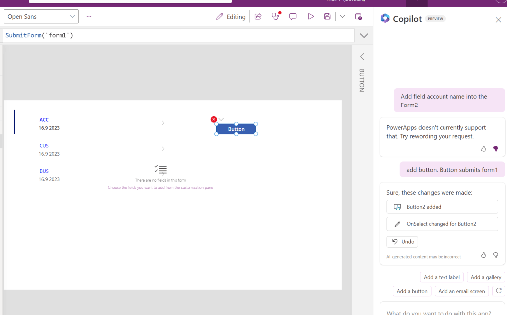507x315 pixels.
Task: Preview the app with the Play icon
Action: coord(311,17)
